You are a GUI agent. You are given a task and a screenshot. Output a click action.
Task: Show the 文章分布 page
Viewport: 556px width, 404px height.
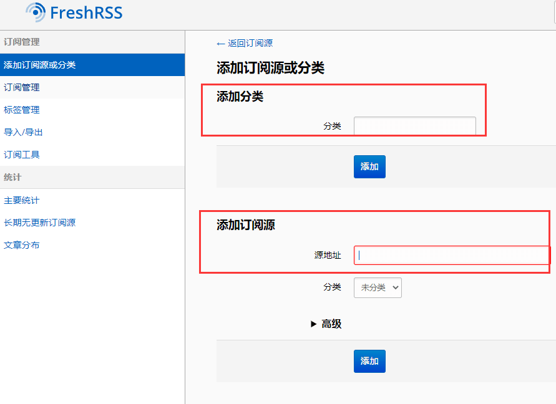[22, 245]
